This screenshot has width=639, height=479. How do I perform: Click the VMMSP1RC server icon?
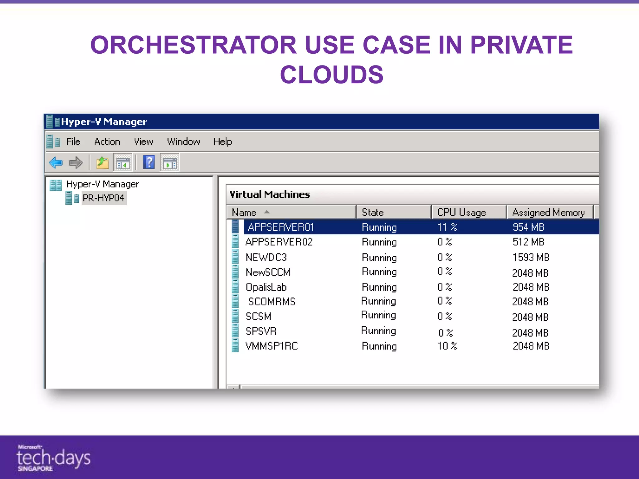point(235,346)
